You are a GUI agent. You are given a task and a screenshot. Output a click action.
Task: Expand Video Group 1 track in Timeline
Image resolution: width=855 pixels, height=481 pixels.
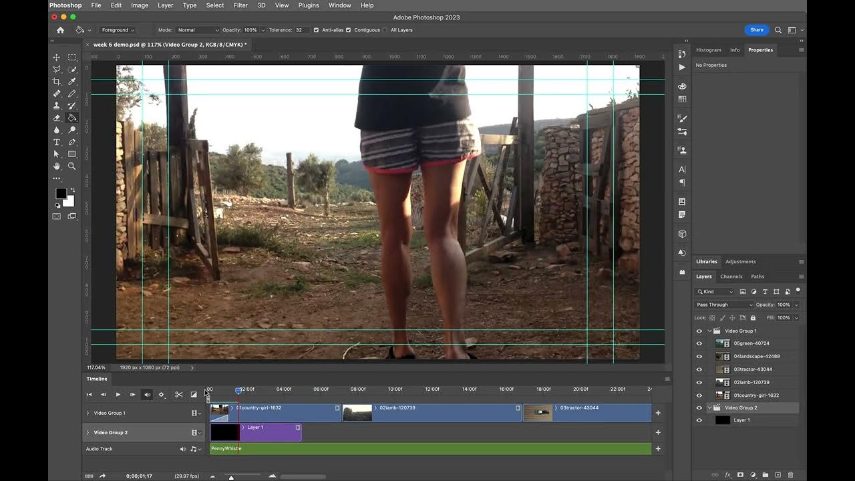pos(88,413)
